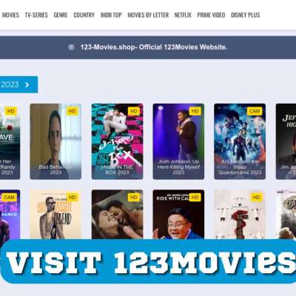
Task: Click CAM badge on Ant-Man Quantumania poster
Action: [x=255, y=111]
